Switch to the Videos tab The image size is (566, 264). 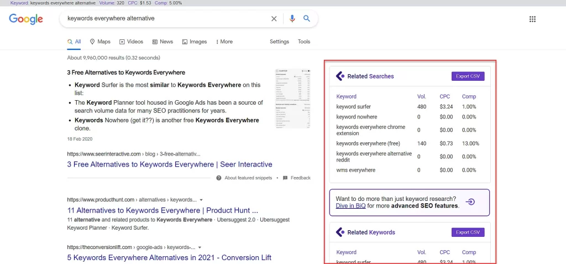[x=131, y=42]
